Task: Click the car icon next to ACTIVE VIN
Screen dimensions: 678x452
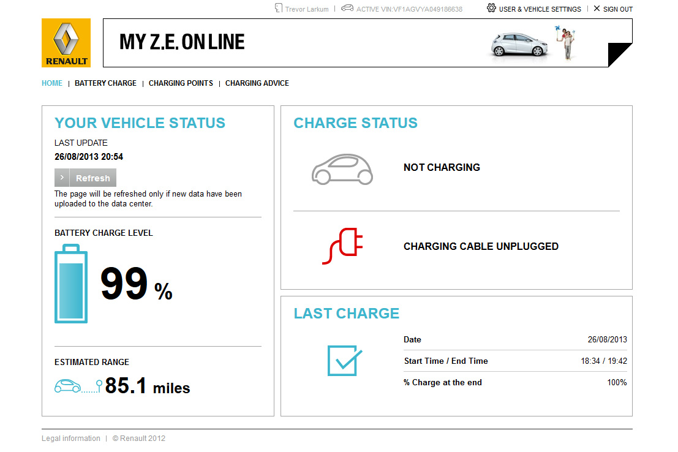Action: click(347, 8)
